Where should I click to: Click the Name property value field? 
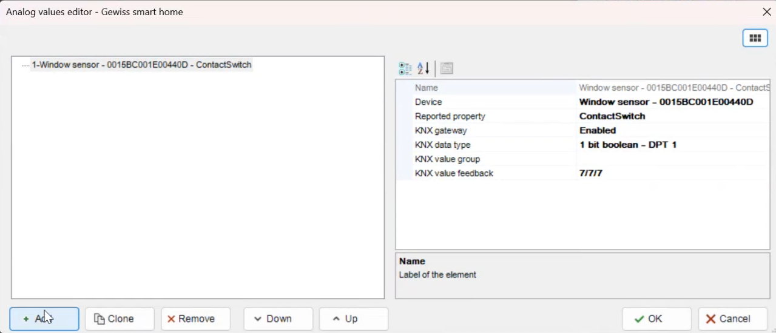pos(673,88)
